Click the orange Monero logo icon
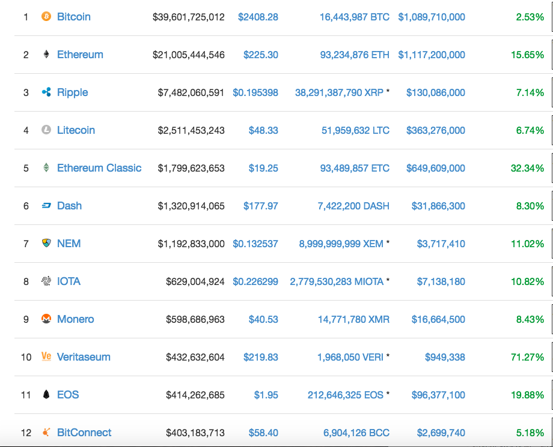This screenshot has width=553, height=447. click(x=46, y=319)
